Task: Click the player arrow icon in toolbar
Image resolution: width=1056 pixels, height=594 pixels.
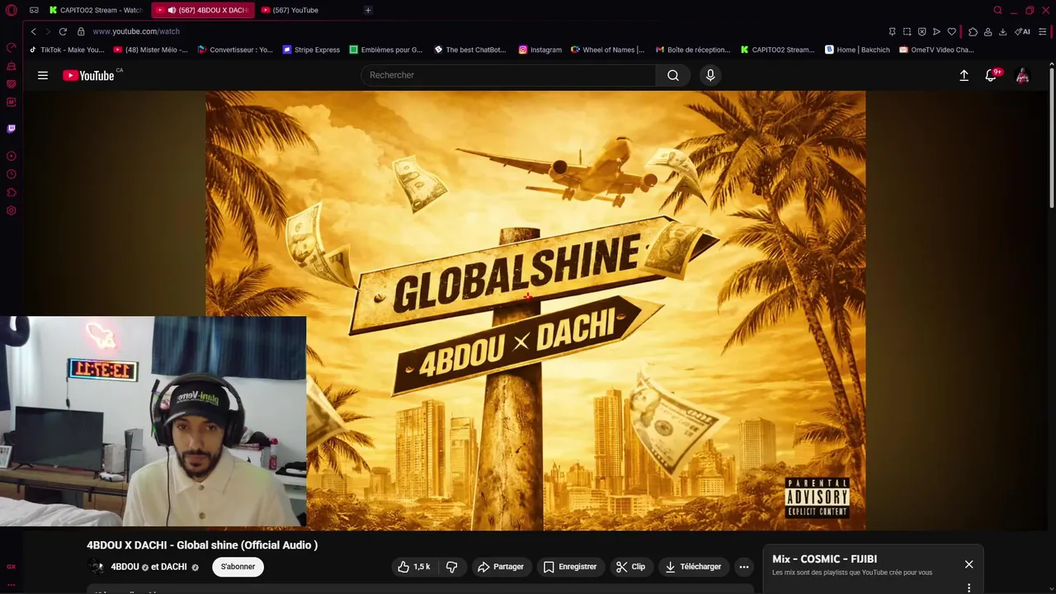Action: pos(936,31)
